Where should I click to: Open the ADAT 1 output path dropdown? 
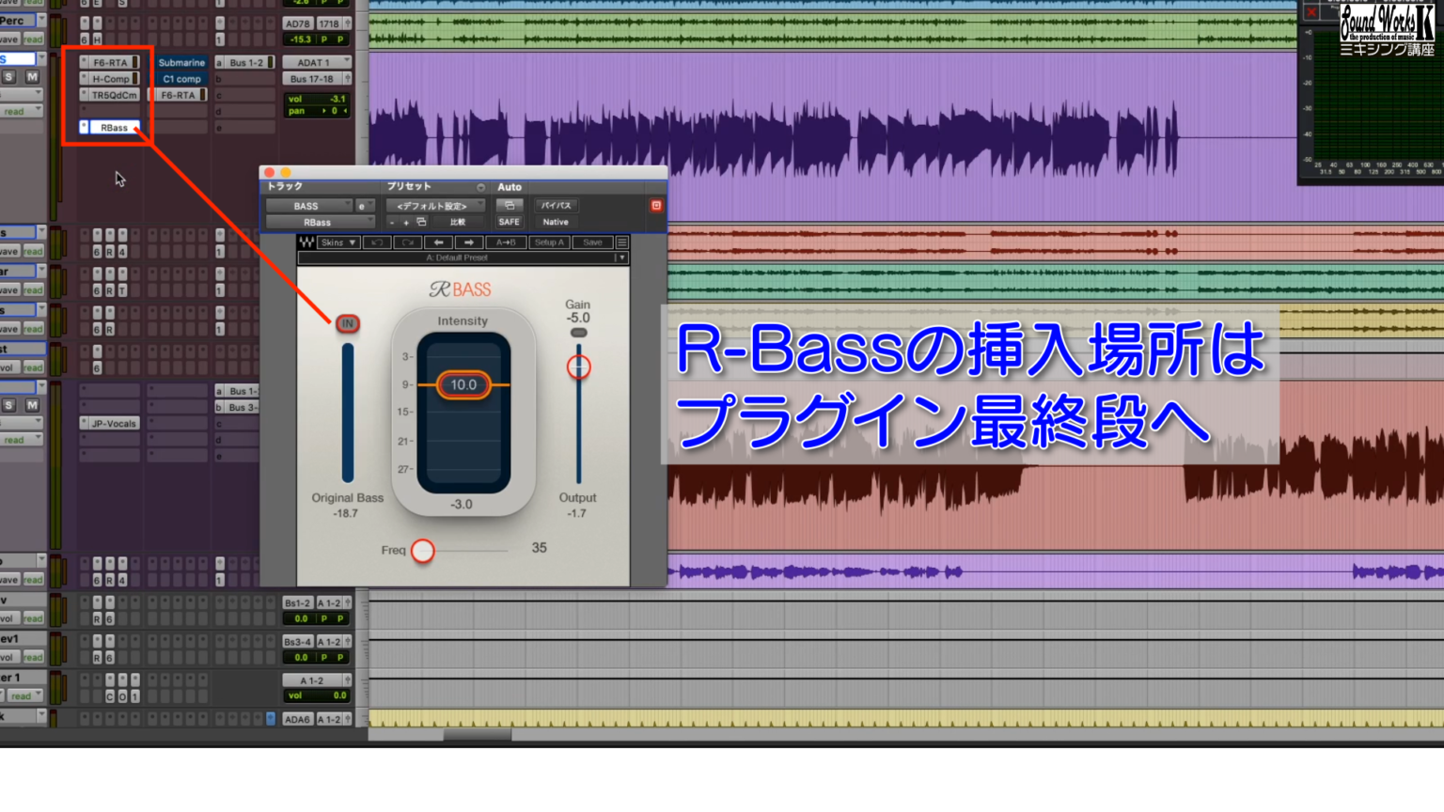315,61
